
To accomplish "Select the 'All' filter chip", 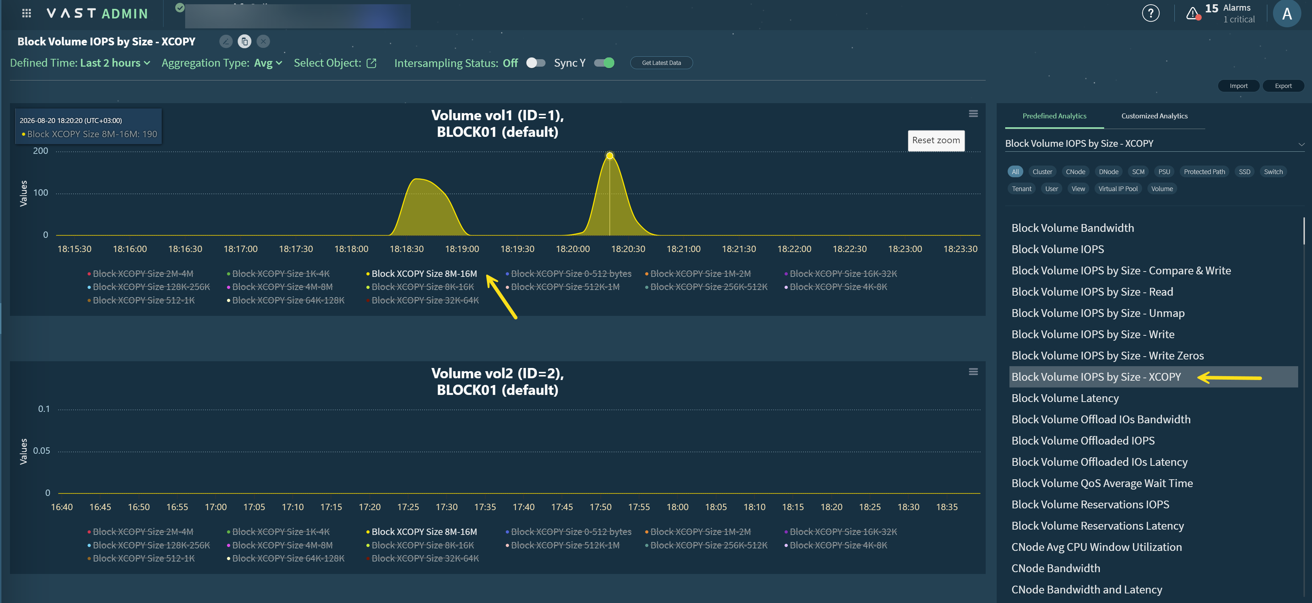I will (1015, 172).
